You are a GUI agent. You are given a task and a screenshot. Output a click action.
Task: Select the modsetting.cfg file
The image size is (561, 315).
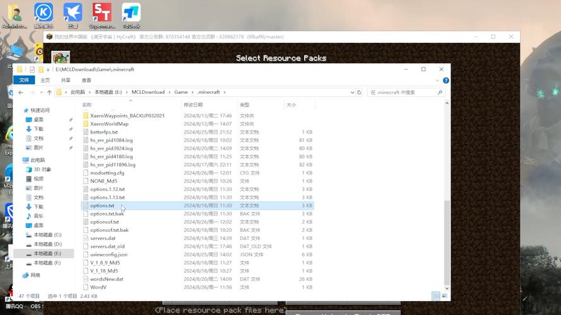pos(107,173)
